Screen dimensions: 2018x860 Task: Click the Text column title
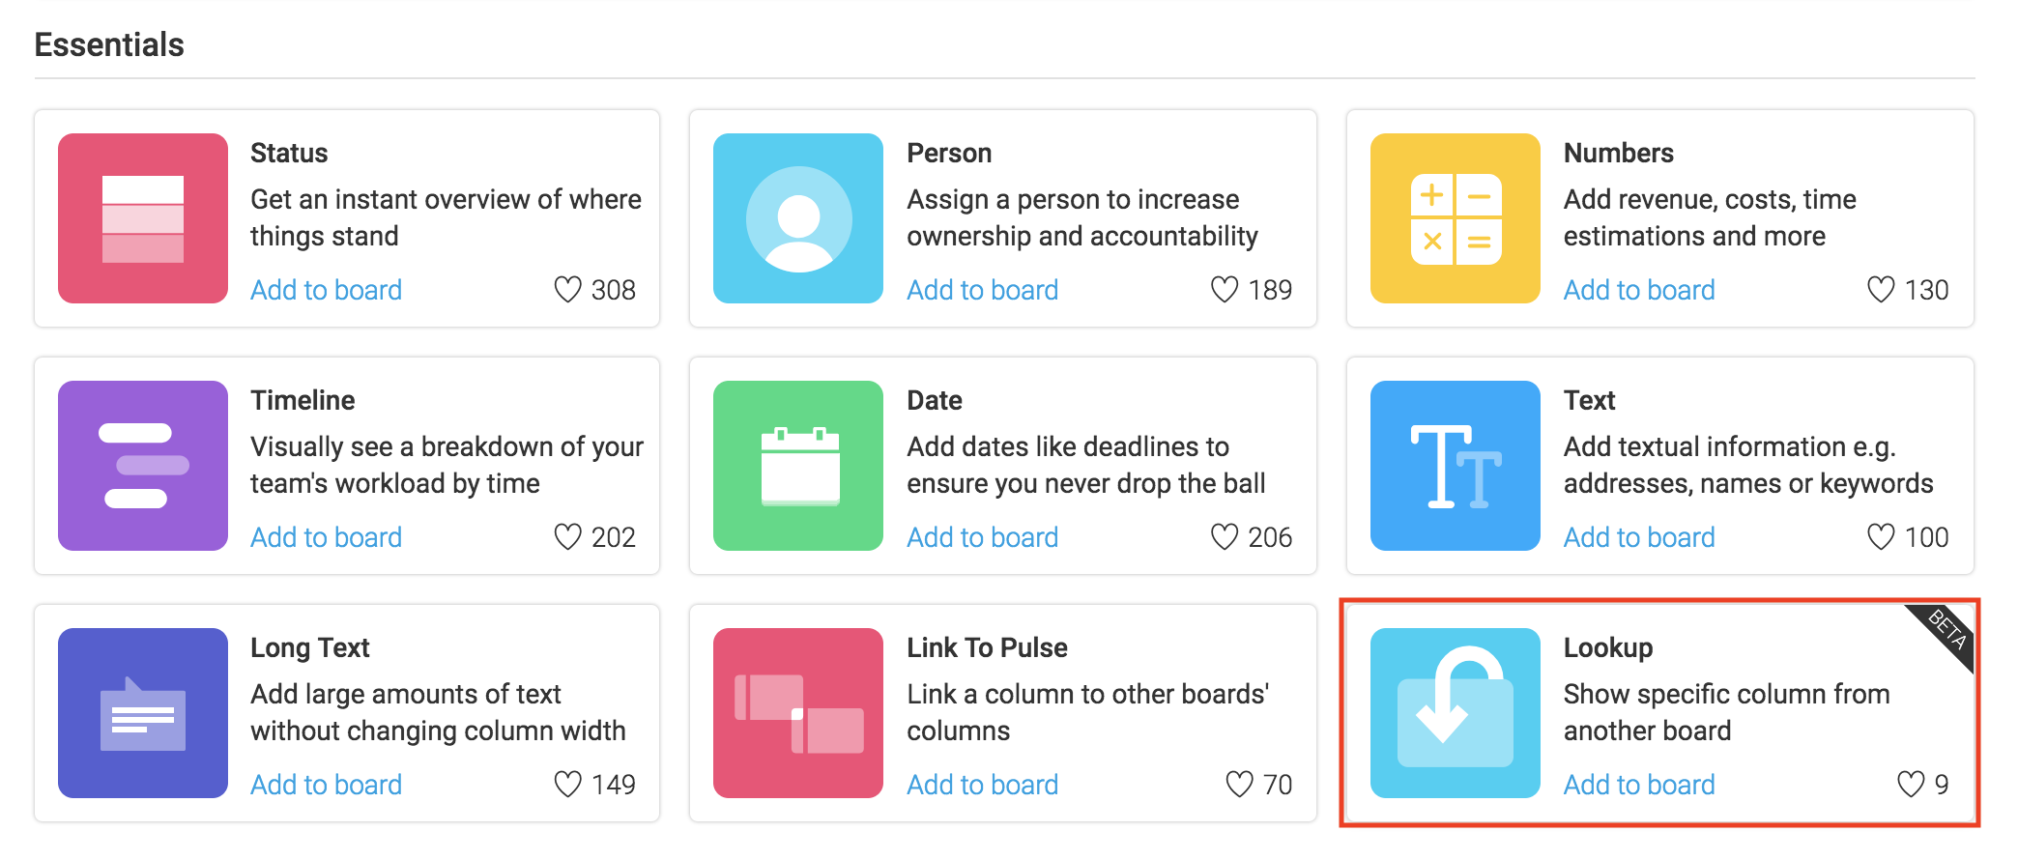pos(1589,400)
